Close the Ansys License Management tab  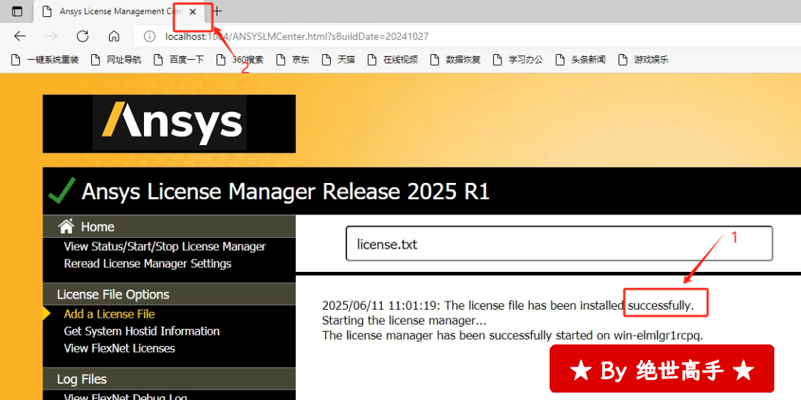(x=193, y=12)
